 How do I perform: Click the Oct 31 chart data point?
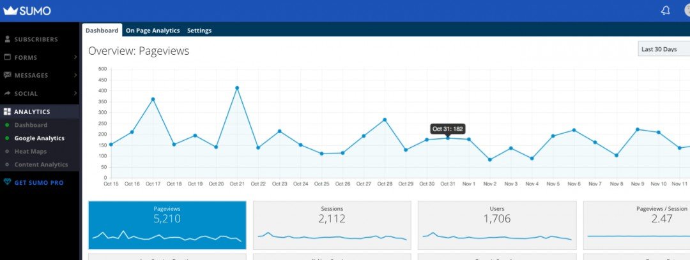tap(447, 138)
